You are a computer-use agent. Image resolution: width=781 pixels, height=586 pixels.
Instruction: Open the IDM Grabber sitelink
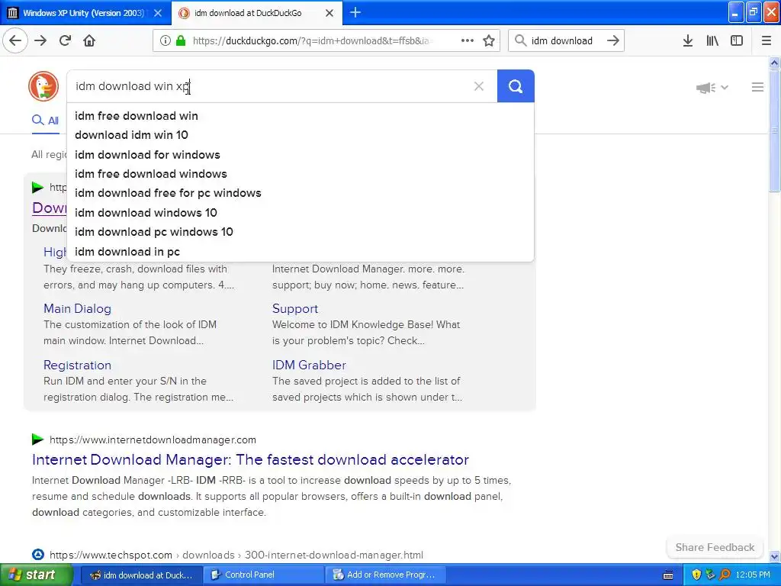point(309,365)
